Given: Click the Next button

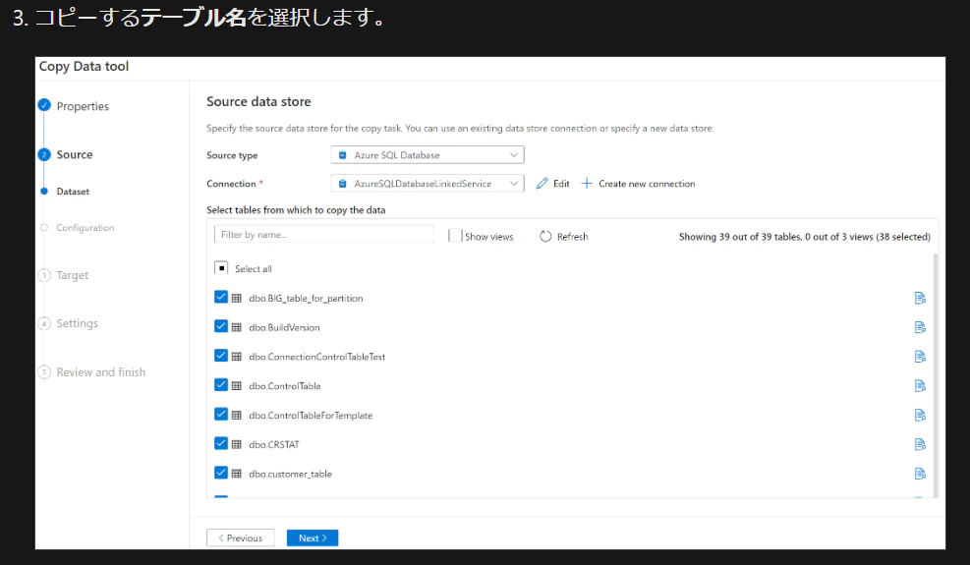Looking at the screenshot, I should click(313, 537).
